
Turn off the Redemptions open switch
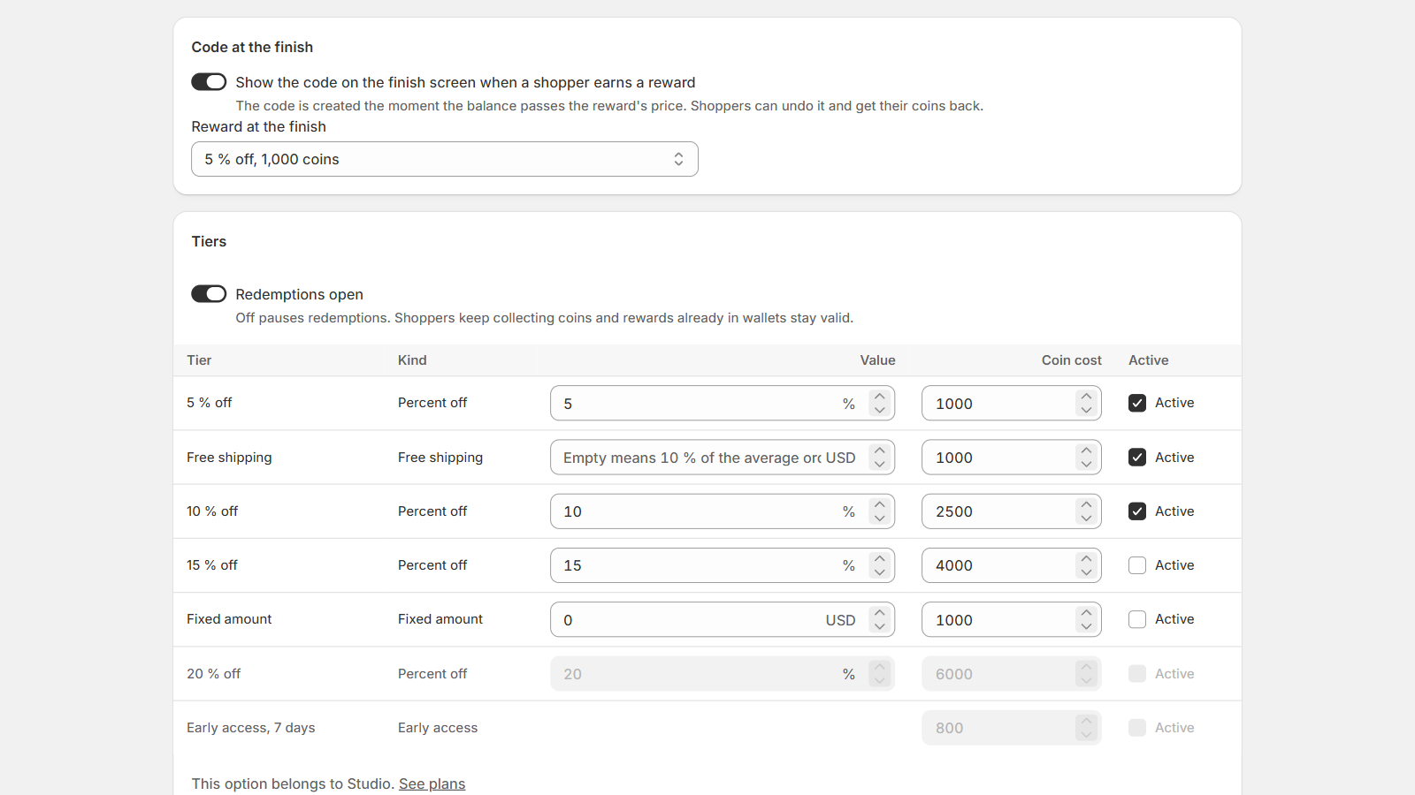209,294
